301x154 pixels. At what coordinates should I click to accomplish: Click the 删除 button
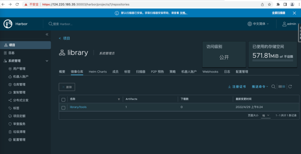(67, 87)
